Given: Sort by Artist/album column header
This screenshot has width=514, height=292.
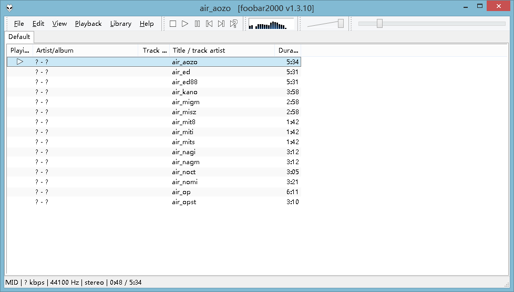Looking at the screenshot, I should (x=86, y=51).
